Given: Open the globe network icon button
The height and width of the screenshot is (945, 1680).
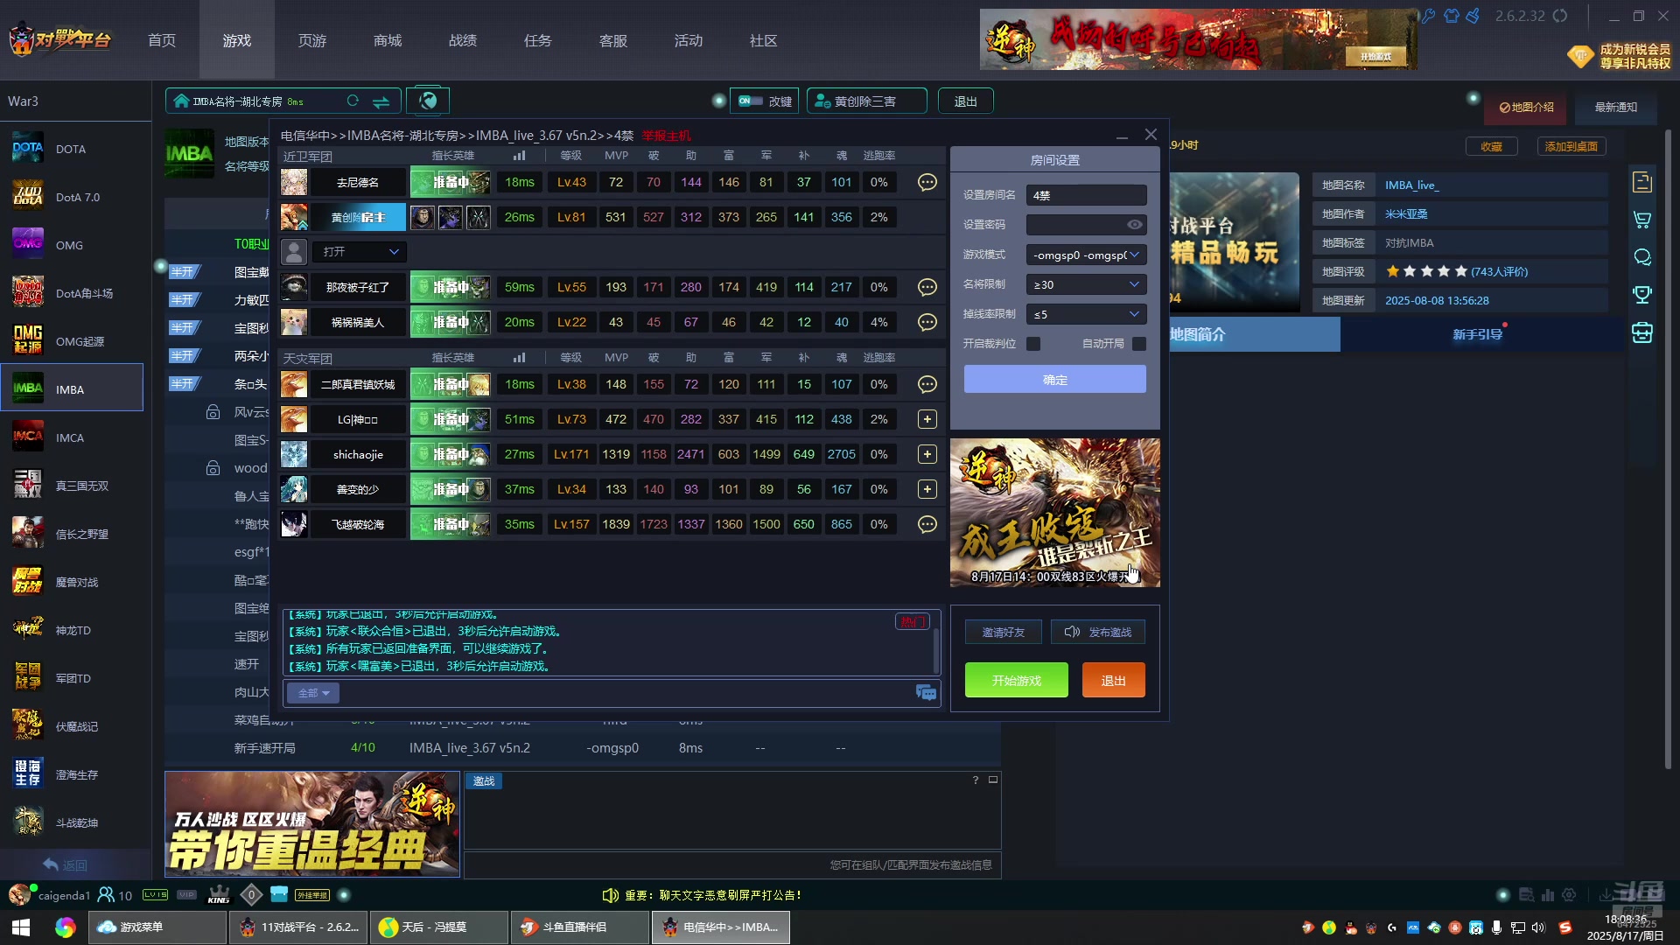Looking at the screenshot, I should point(428,101).
